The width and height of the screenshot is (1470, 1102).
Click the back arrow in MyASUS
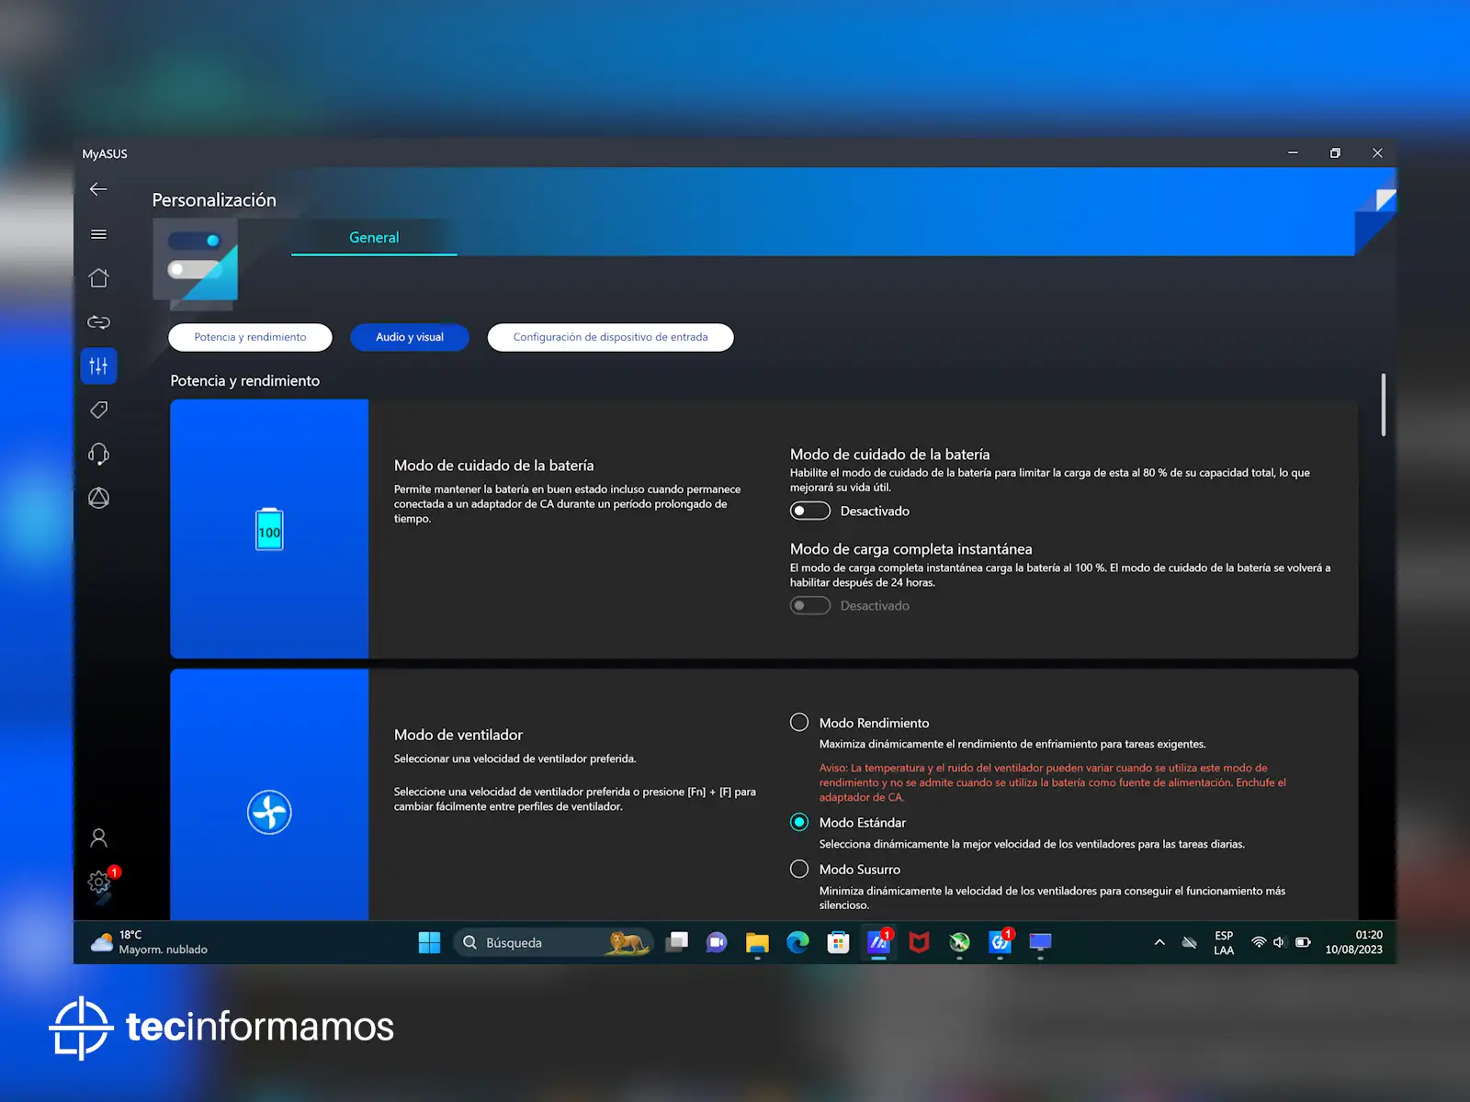[98, 189]
